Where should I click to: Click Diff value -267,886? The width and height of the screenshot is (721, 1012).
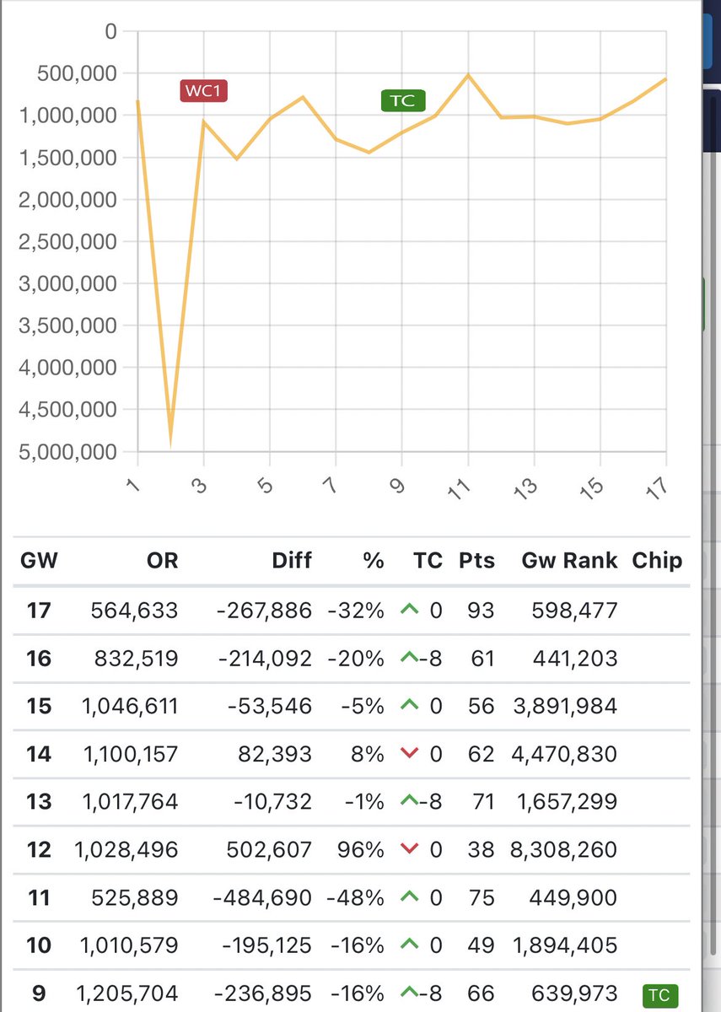point(263,610)
